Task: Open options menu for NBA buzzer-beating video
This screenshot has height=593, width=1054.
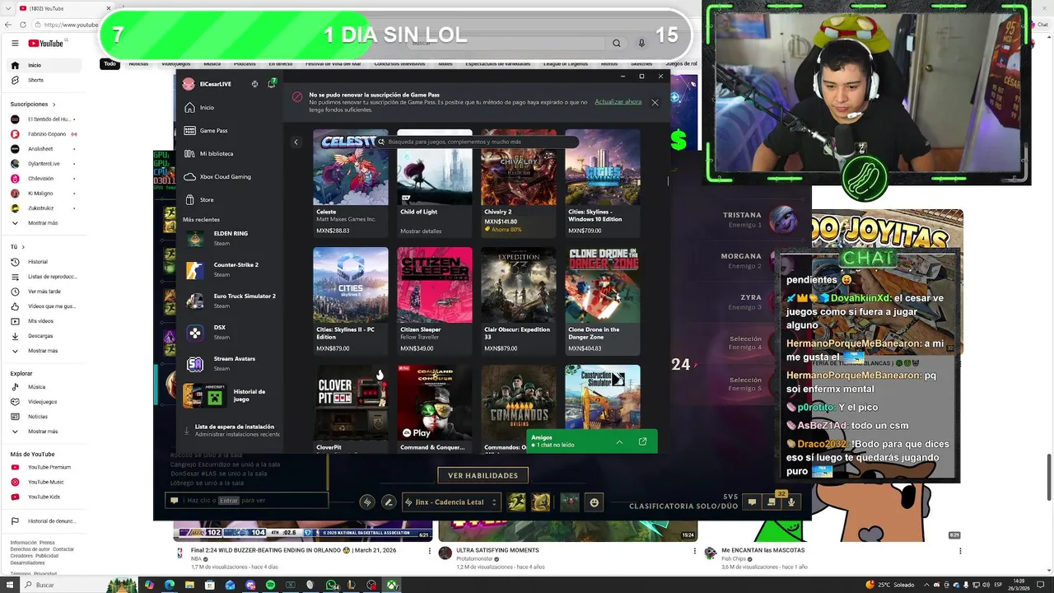Action: tap(429, 551)
